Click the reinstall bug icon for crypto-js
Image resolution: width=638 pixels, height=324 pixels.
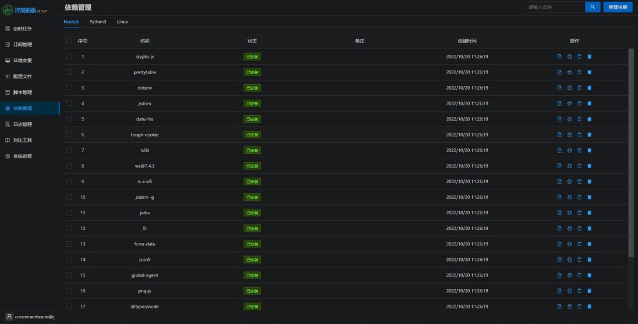point(569,57)
